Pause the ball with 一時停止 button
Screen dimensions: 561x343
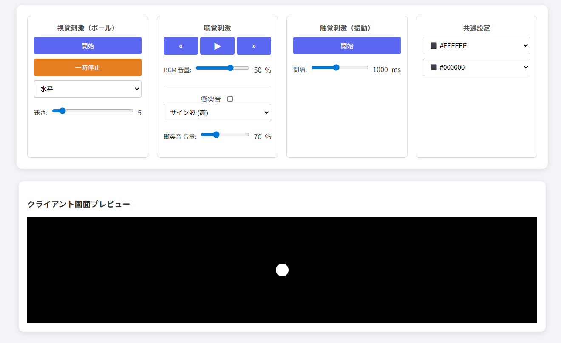(x=88, y=67)
